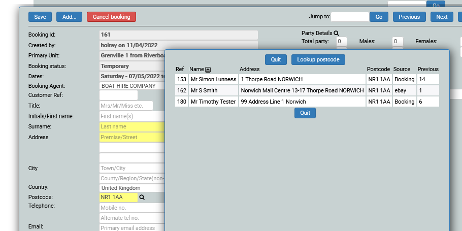The image size is (462, 231).
Task: Click the search icon beside the Postcode field
Action: (x=142, y=197)
